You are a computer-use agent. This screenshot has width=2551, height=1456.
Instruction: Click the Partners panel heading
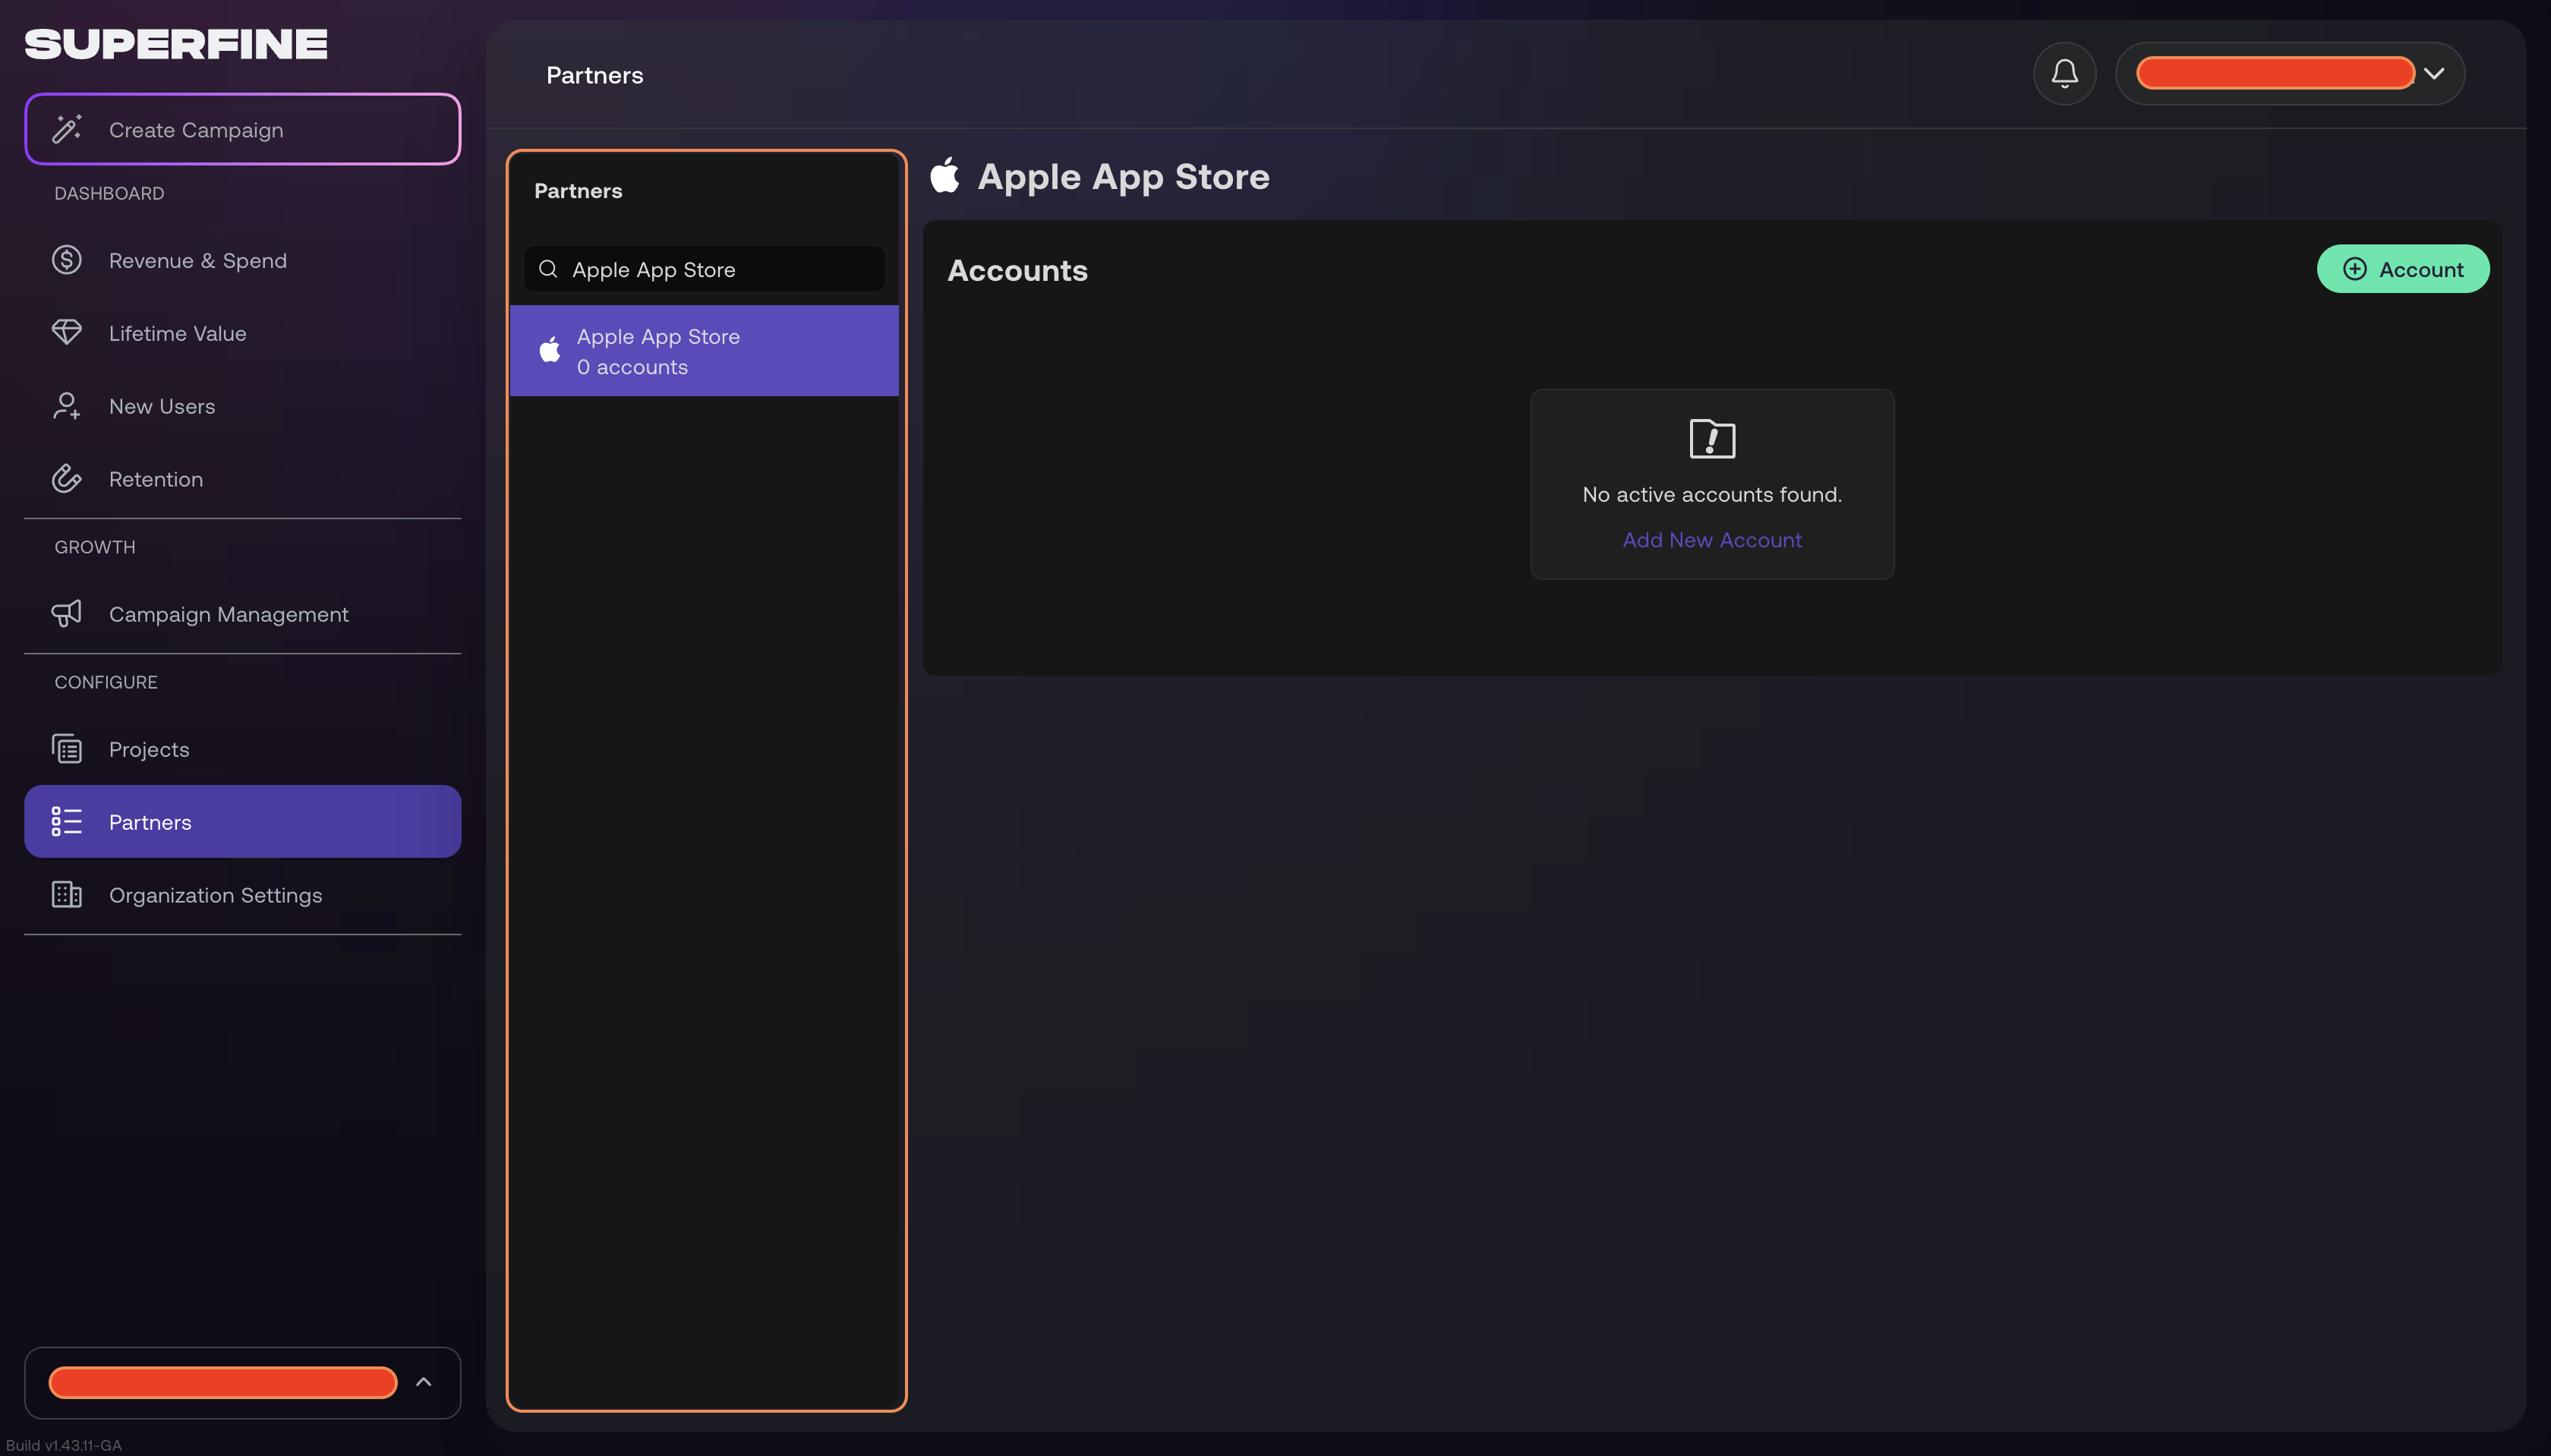pyautogui.click(x=578, y=191)
